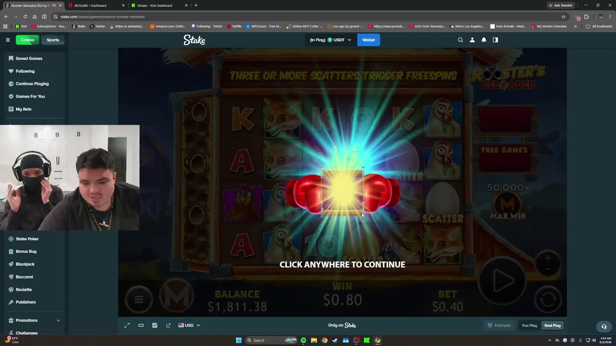The height and width of the screenshot is (346, 616).
Task: Open site search with the magnifier icon
Action: point(461,40)
